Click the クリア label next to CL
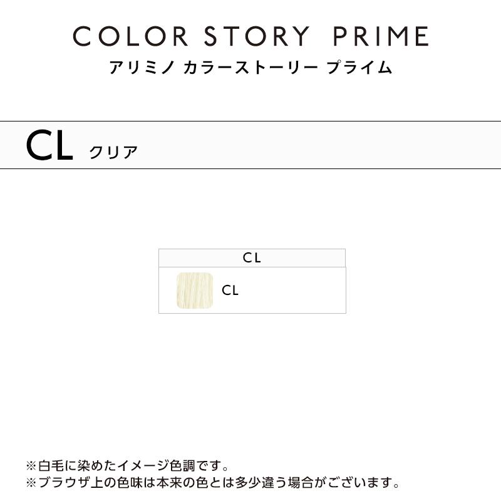This screenshot has width=501, height=501. click(113, 152)
